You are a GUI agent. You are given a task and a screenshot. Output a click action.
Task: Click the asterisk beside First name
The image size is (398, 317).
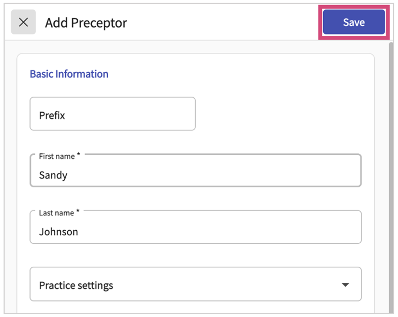[78, 156]
